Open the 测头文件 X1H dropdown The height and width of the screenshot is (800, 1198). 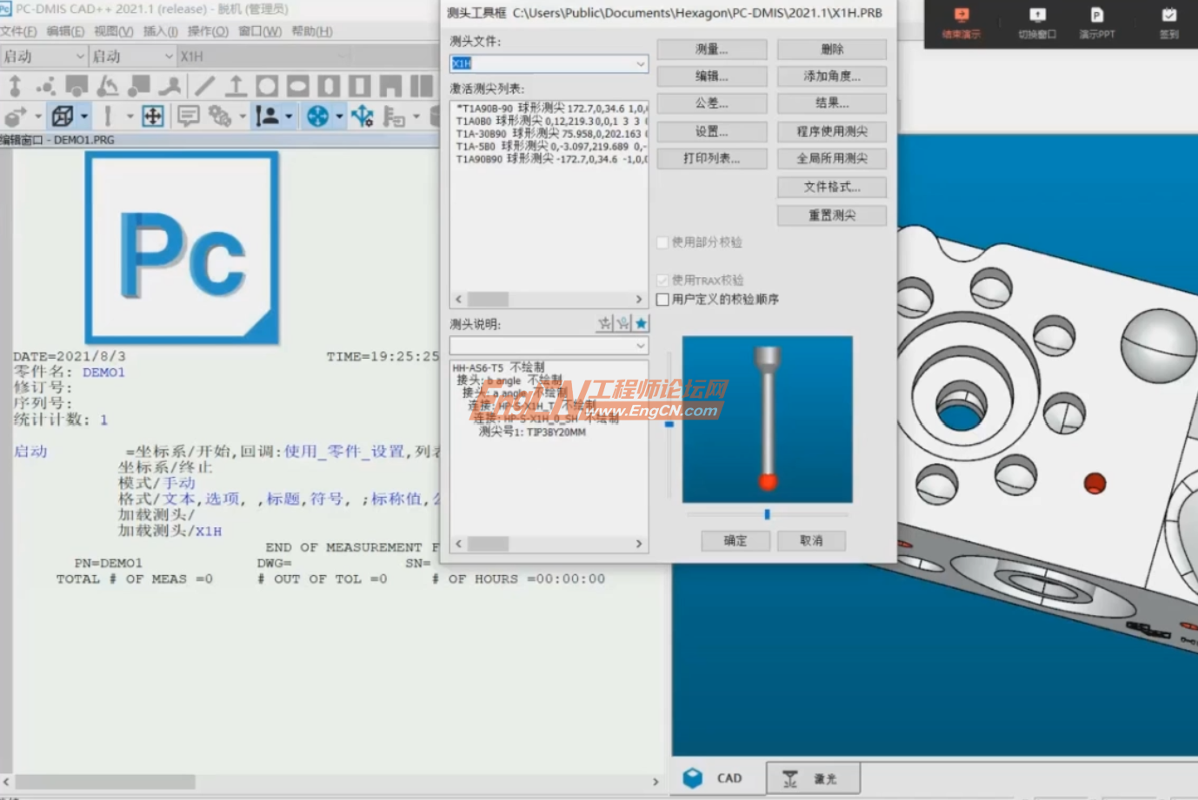tap(640, 63)
